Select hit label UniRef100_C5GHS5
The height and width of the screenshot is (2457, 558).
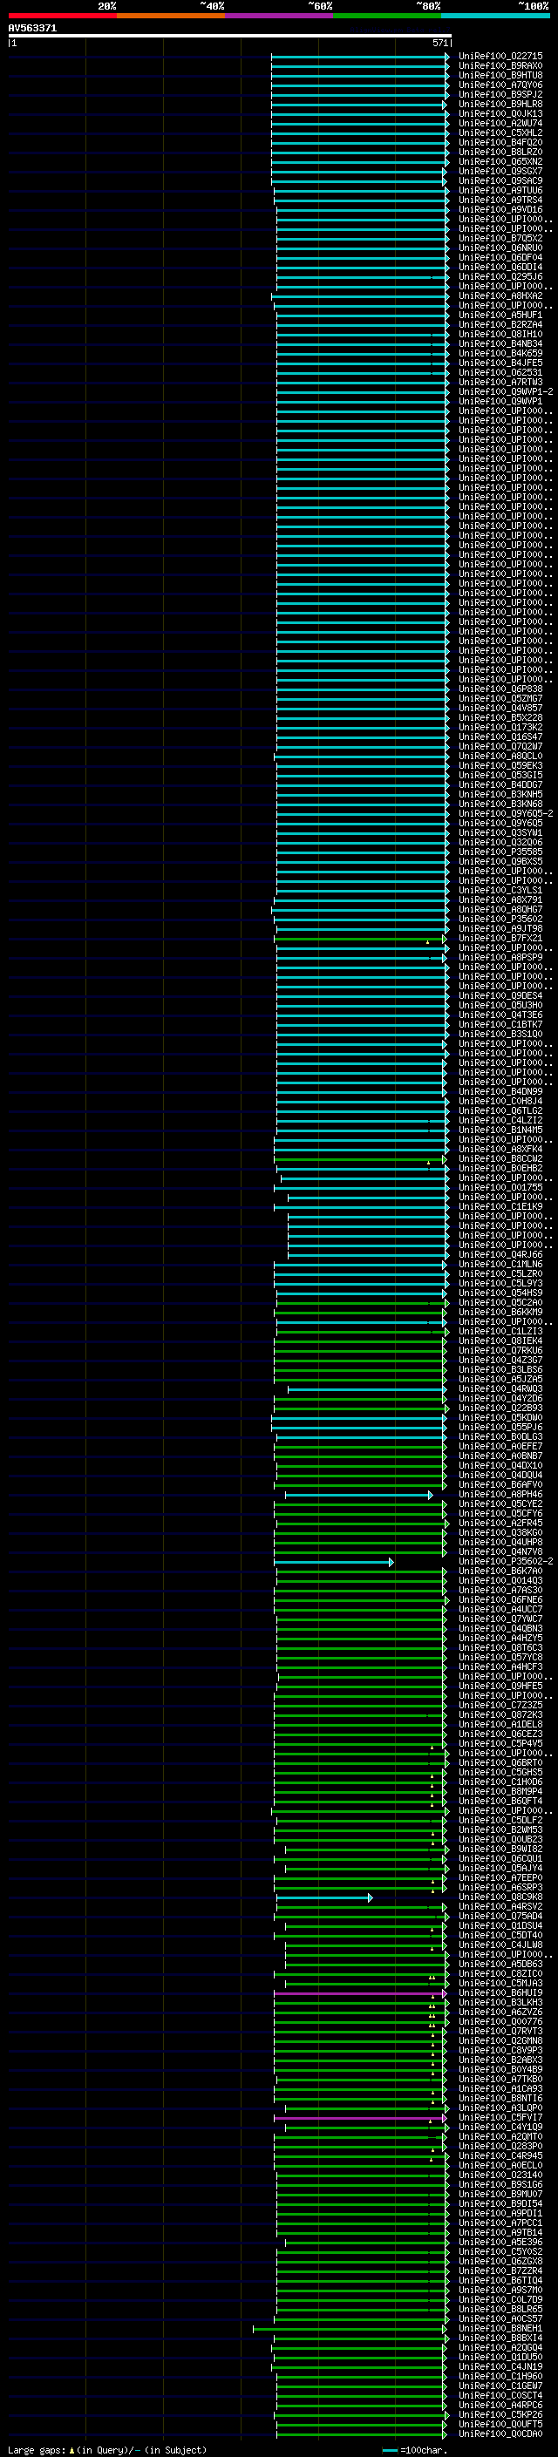tap(500, 1772)
